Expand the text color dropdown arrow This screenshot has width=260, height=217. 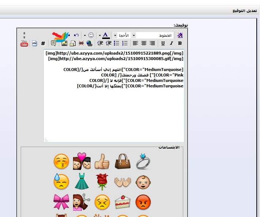[100, 35]
